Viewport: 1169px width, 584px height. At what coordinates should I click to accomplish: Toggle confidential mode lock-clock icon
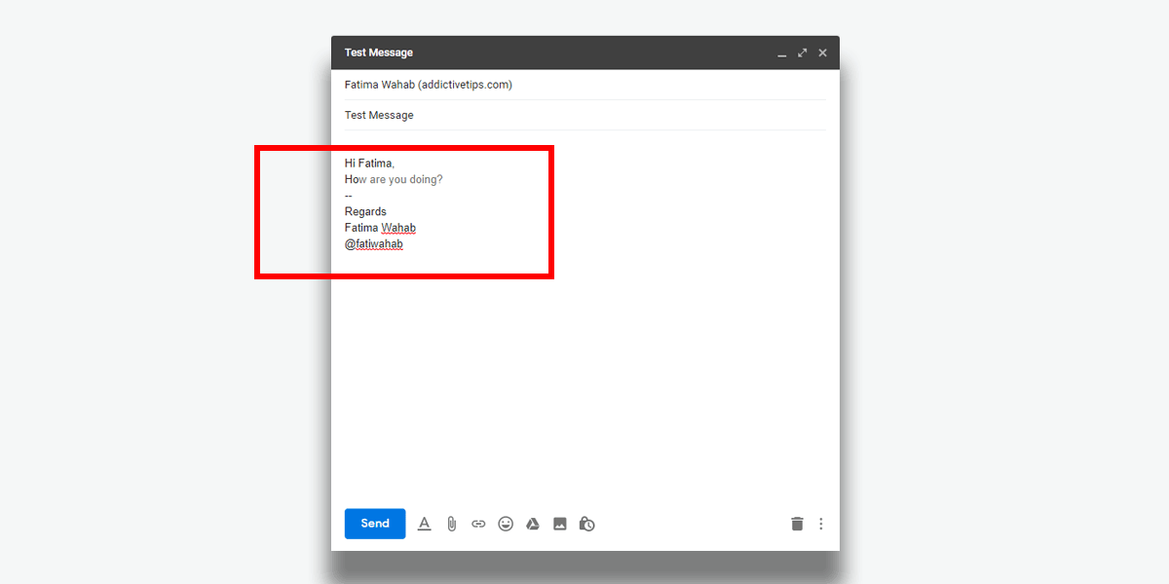click(x=586, y=524)
